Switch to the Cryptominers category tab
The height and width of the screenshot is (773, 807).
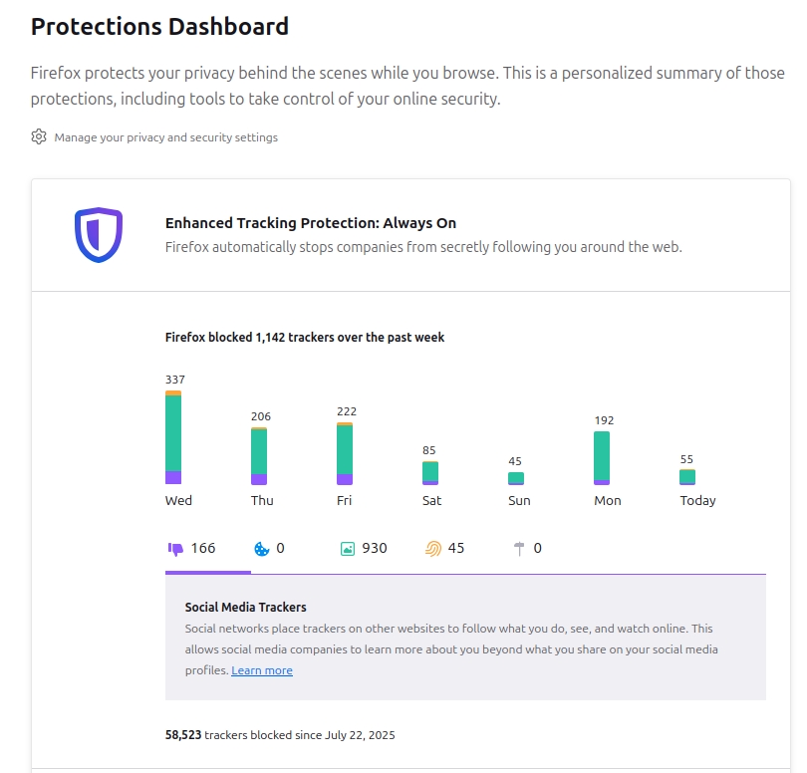click(530, 547)
